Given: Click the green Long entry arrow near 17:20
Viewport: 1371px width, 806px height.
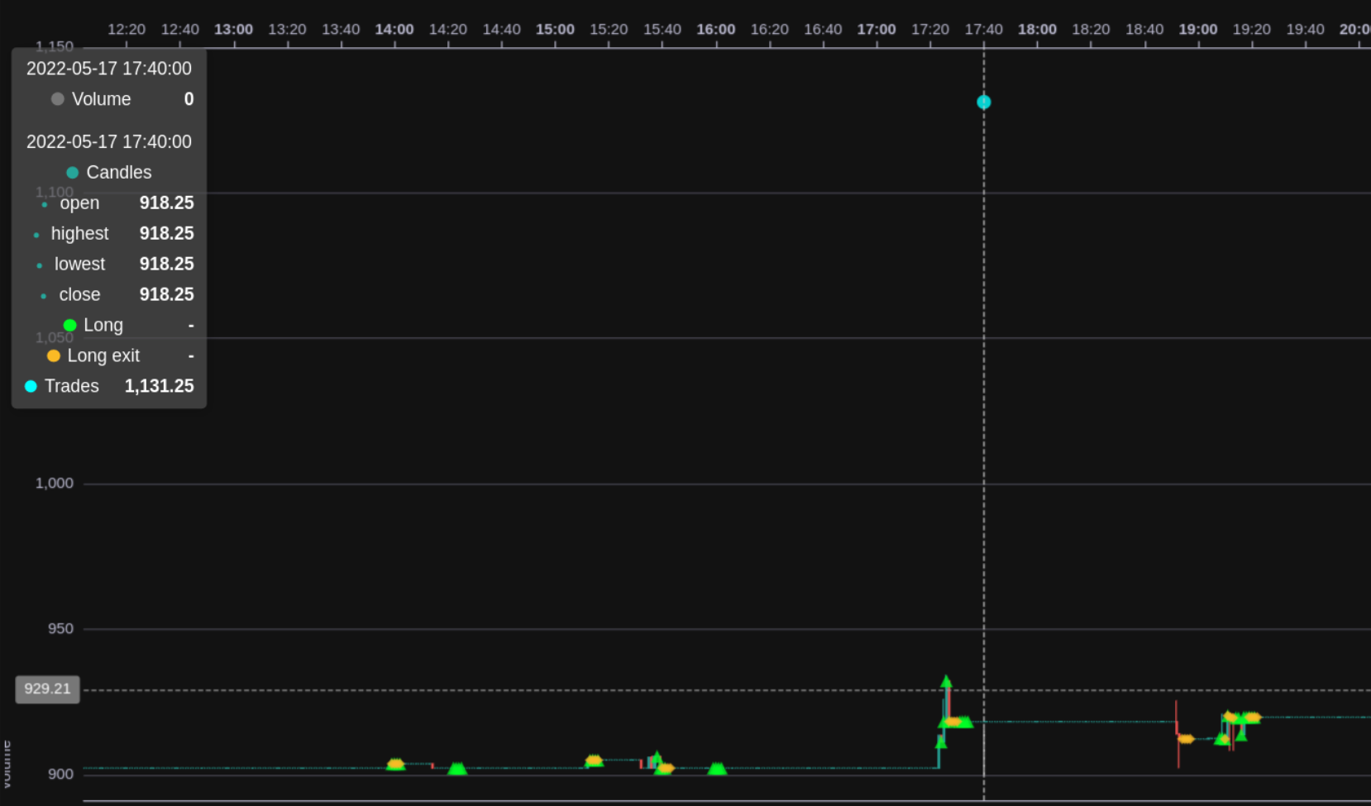Looking at the screenshot, I should point(947,683).
